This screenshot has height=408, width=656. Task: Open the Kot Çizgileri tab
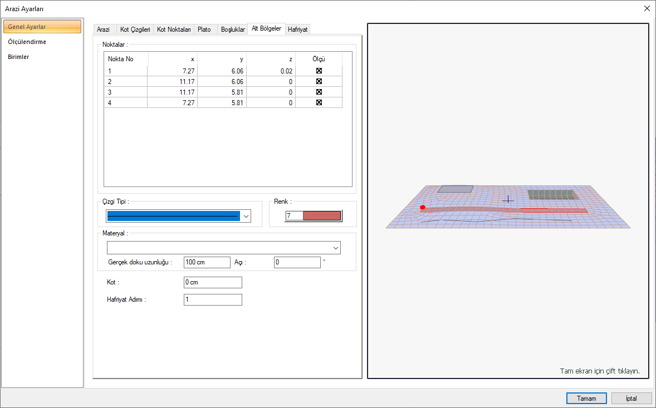[135, 30]
